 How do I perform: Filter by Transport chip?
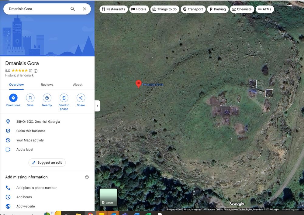tap(193, 9)
